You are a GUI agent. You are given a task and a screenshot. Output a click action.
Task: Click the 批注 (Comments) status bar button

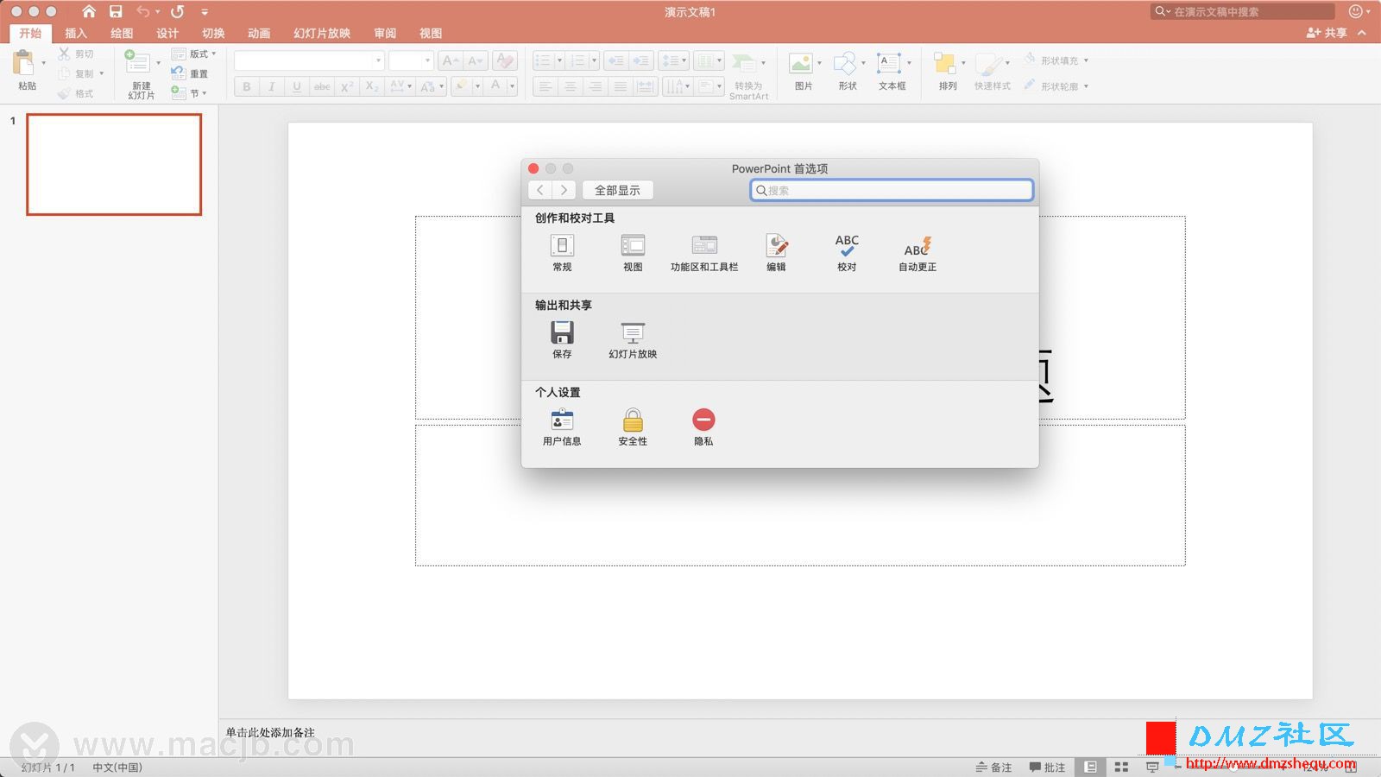(x=1047, y=767)
